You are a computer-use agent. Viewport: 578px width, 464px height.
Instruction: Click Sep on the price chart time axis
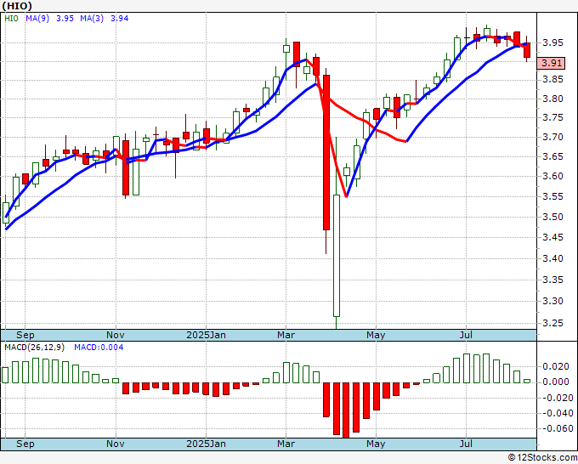tap(25, 335)
